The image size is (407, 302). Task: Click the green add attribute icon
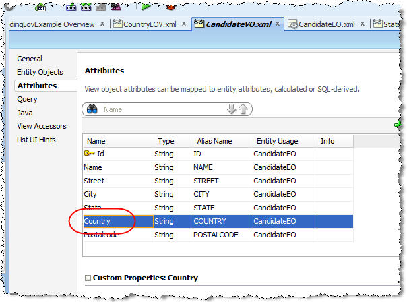tap(398, 124)
